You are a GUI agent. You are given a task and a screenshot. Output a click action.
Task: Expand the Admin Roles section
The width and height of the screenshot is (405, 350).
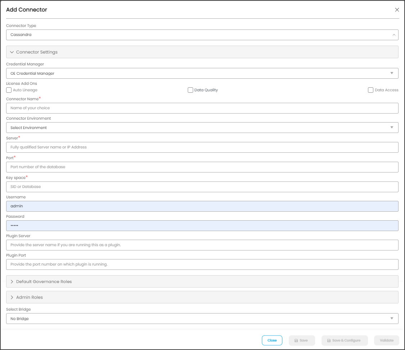point(202,297)
